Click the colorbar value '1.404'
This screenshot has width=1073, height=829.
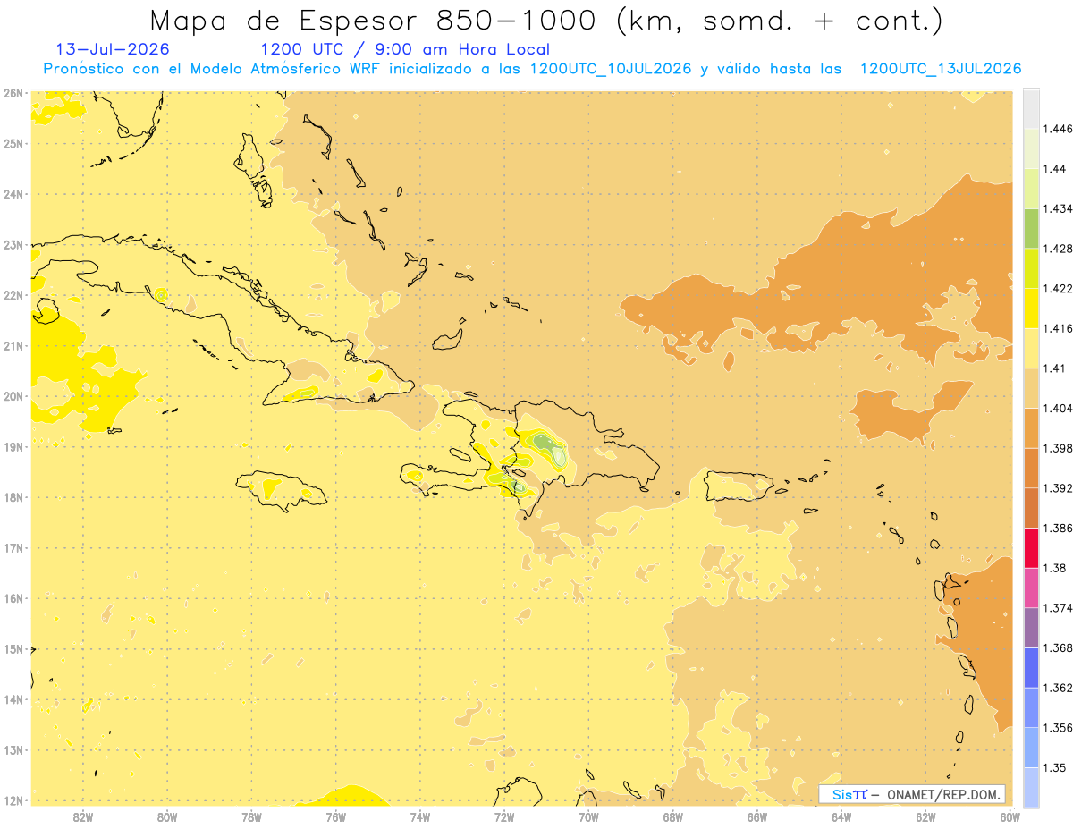coord(1058,408)
